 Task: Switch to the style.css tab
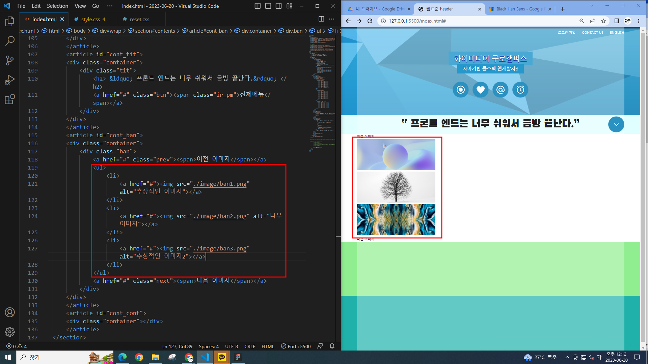click(x=90, y=19)
